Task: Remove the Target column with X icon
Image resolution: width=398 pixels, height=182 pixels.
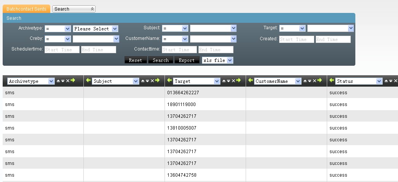Action: (x=233, y=81)
